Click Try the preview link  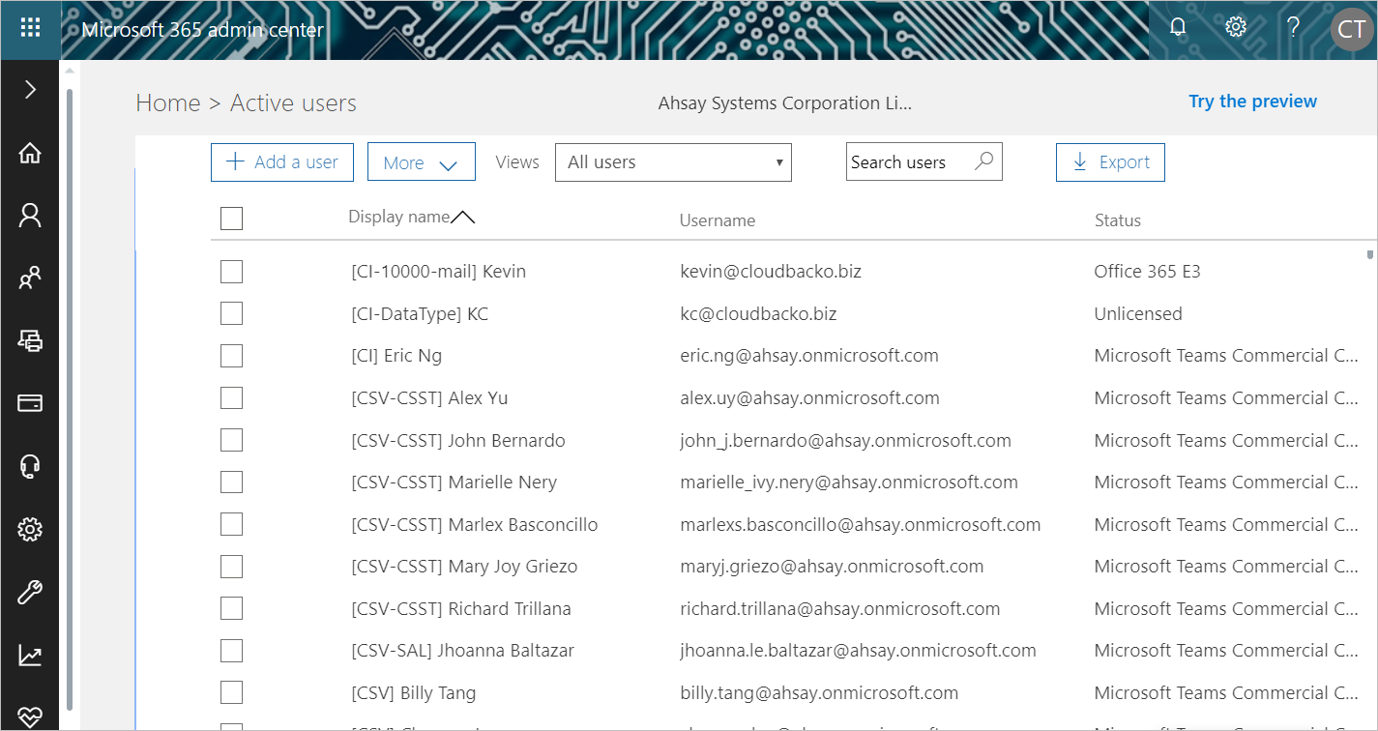pos(1252,102)
